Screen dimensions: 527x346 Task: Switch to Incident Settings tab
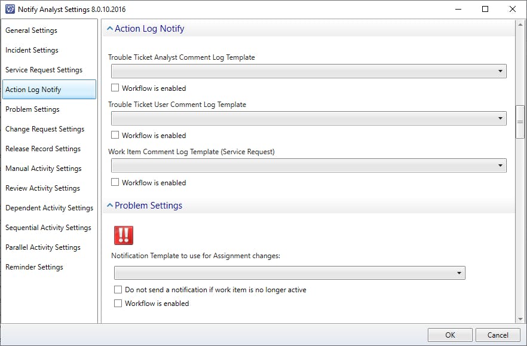coord(32,50)
